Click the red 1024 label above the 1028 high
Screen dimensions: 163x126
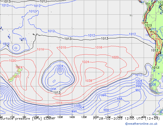[85, 62]
